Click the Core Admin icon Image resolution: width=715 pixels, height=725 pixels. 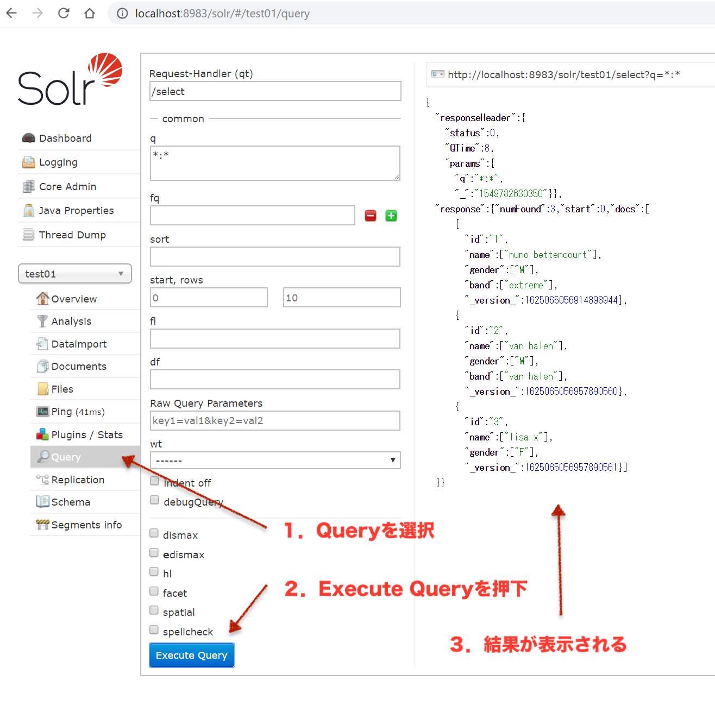pyautogui.click(x=28, y=186)
